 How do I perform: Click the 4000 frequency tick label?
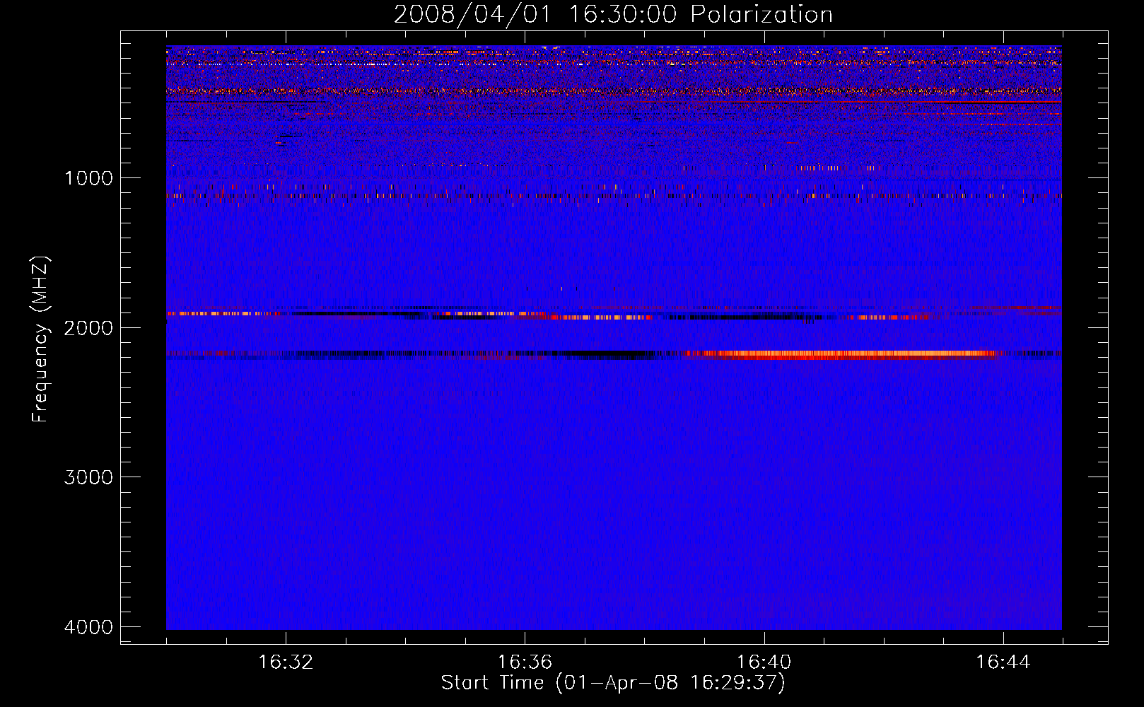click(88, 627)
